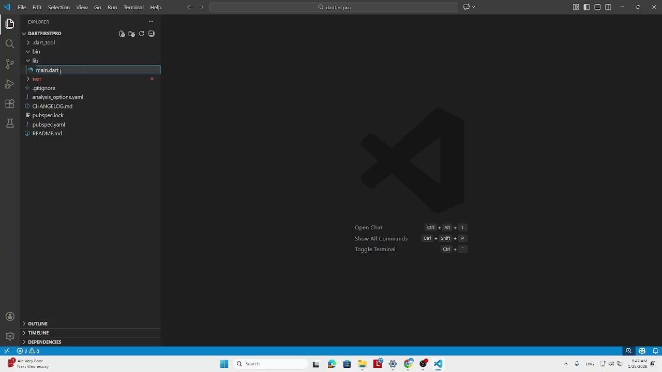
Task: Click the dartfirstpro command center search box
Action: click(x=334, y=7)
